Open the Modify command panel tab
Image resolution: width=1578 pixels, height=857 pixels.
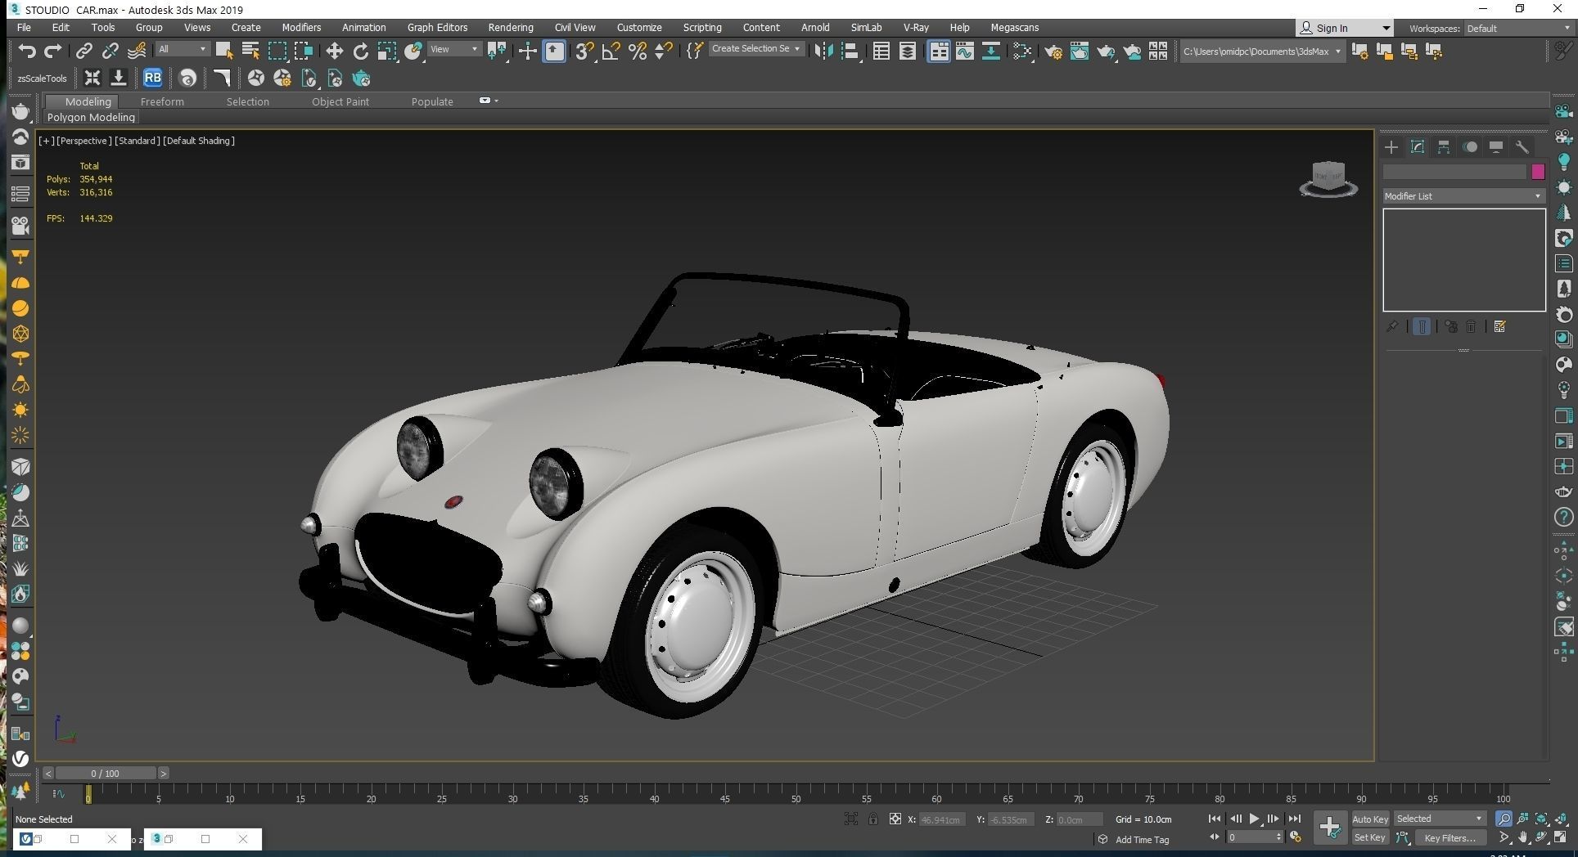click(1418, 147)
